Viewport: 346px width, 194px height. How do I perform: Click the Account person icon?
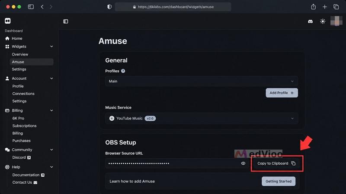(x=7, y=78)
